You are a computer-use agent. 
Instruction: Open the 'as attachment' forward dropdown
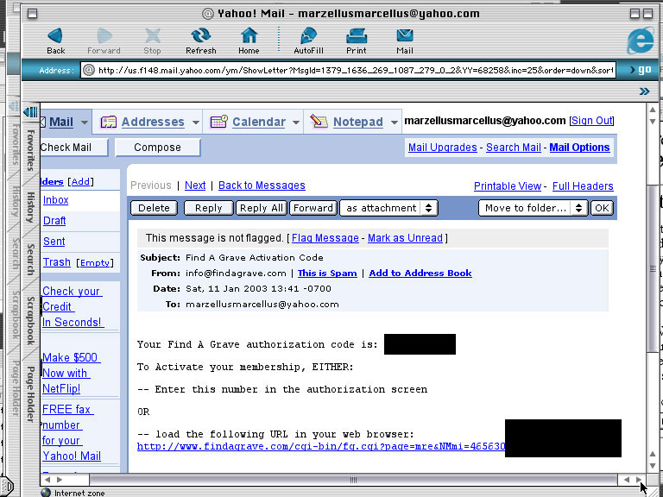(388, 208)
